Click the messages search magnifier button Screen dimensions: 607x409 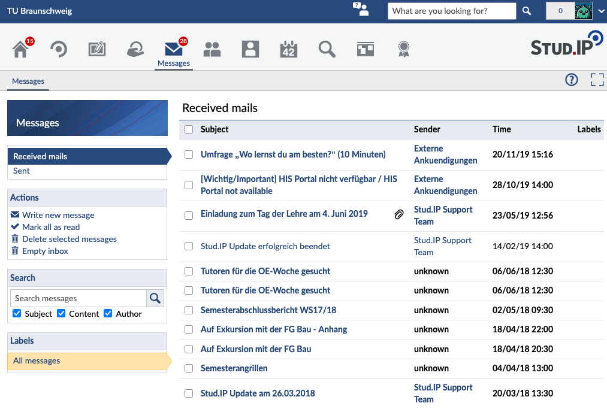point(155,298)
